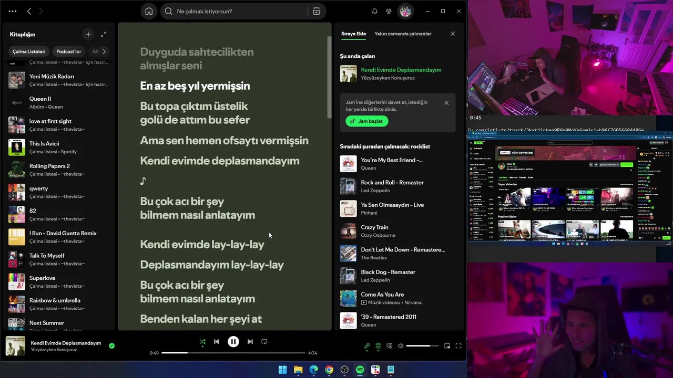This screenshot has height=378, width=673.
Task: Open the Superlove playlist
Action: [59, 281]
